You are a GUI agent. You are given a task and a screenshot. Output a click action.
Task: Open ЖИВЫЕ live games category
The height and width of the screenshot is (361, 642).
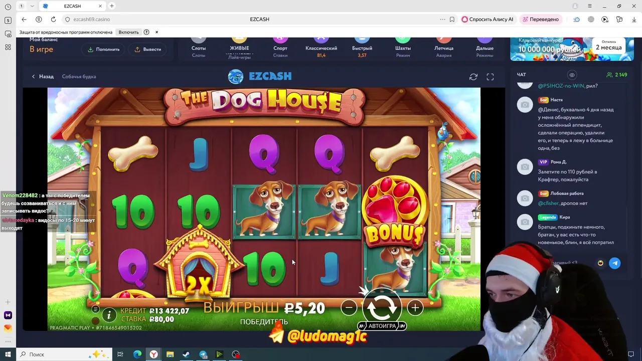point(239,48)
